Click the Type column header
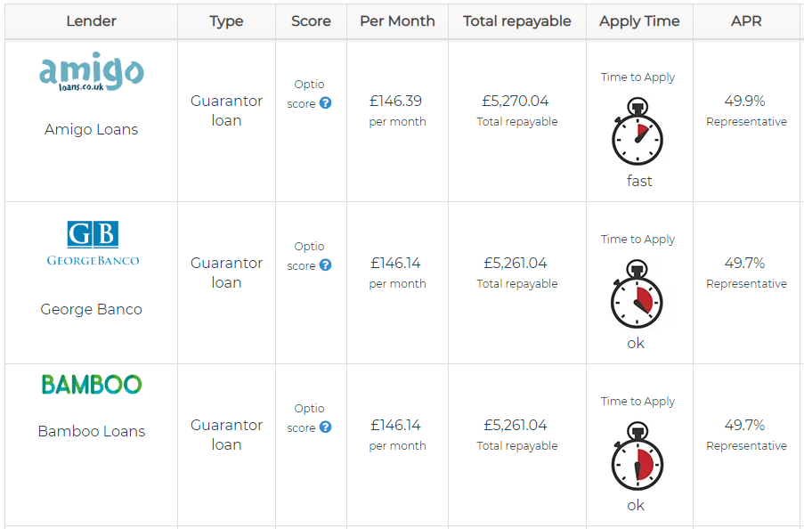The image size is (804, 529). [x=226, y=21]
